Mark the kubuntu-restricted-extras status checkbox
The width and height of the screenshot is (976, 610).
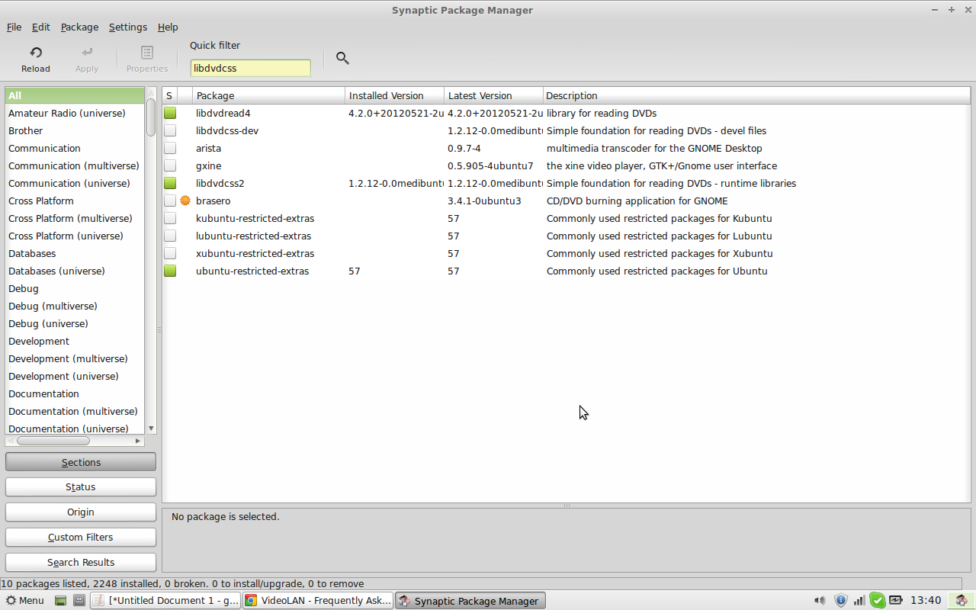170,218
